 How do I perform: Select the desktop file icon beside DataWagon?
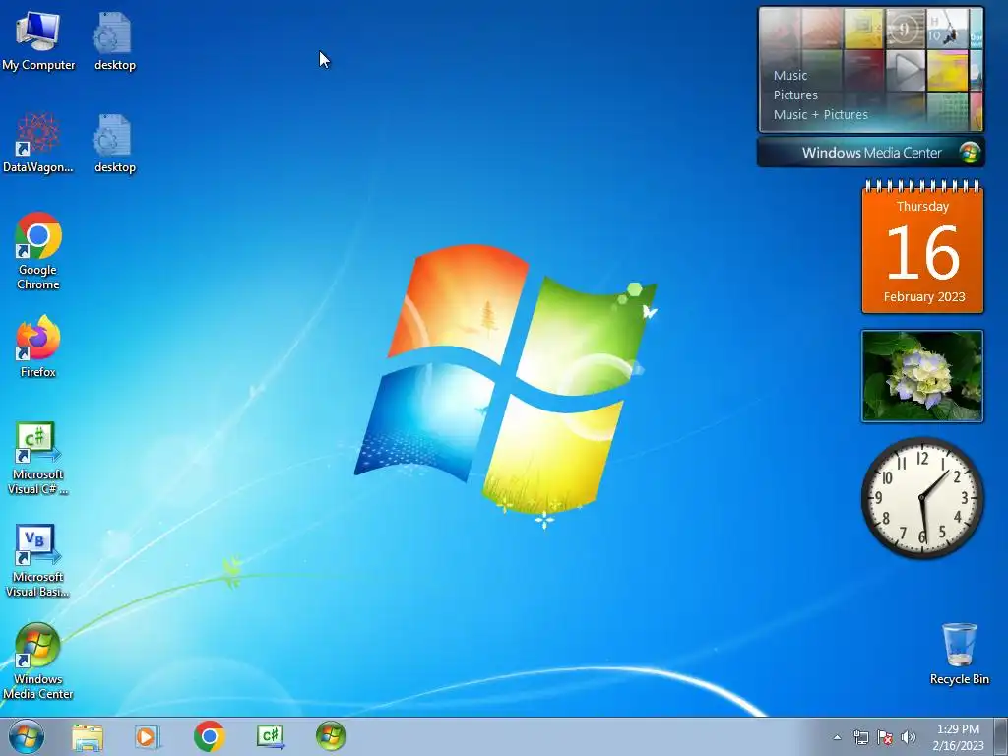click(114, 144)
